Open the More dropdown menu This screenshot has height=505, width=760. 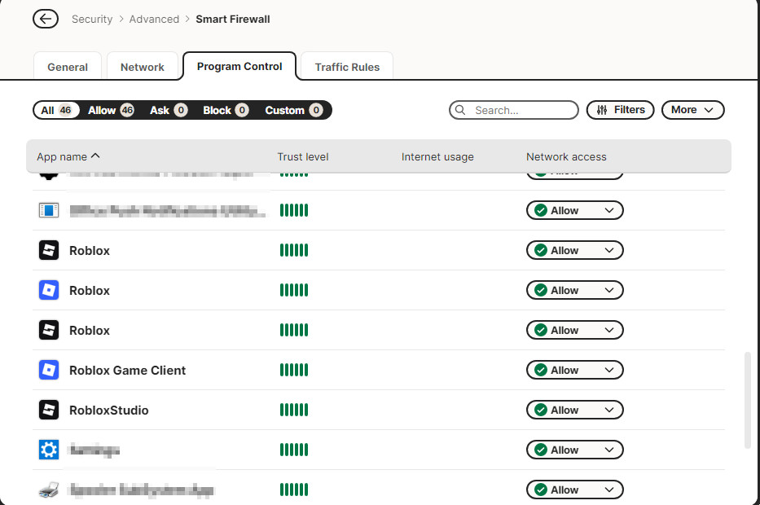pyautogui.click(x=692, y=110)
